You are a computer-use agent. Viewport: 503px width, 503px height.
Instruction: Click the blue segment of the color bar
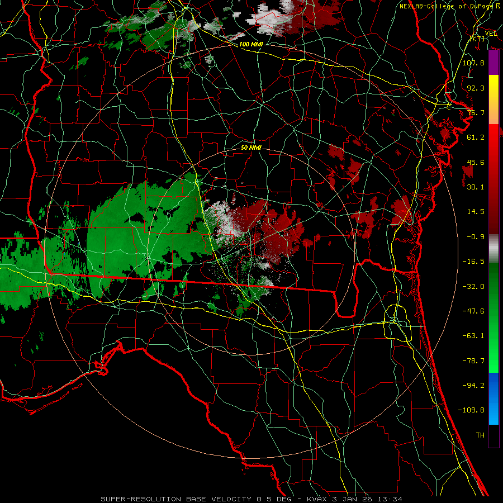493,398
